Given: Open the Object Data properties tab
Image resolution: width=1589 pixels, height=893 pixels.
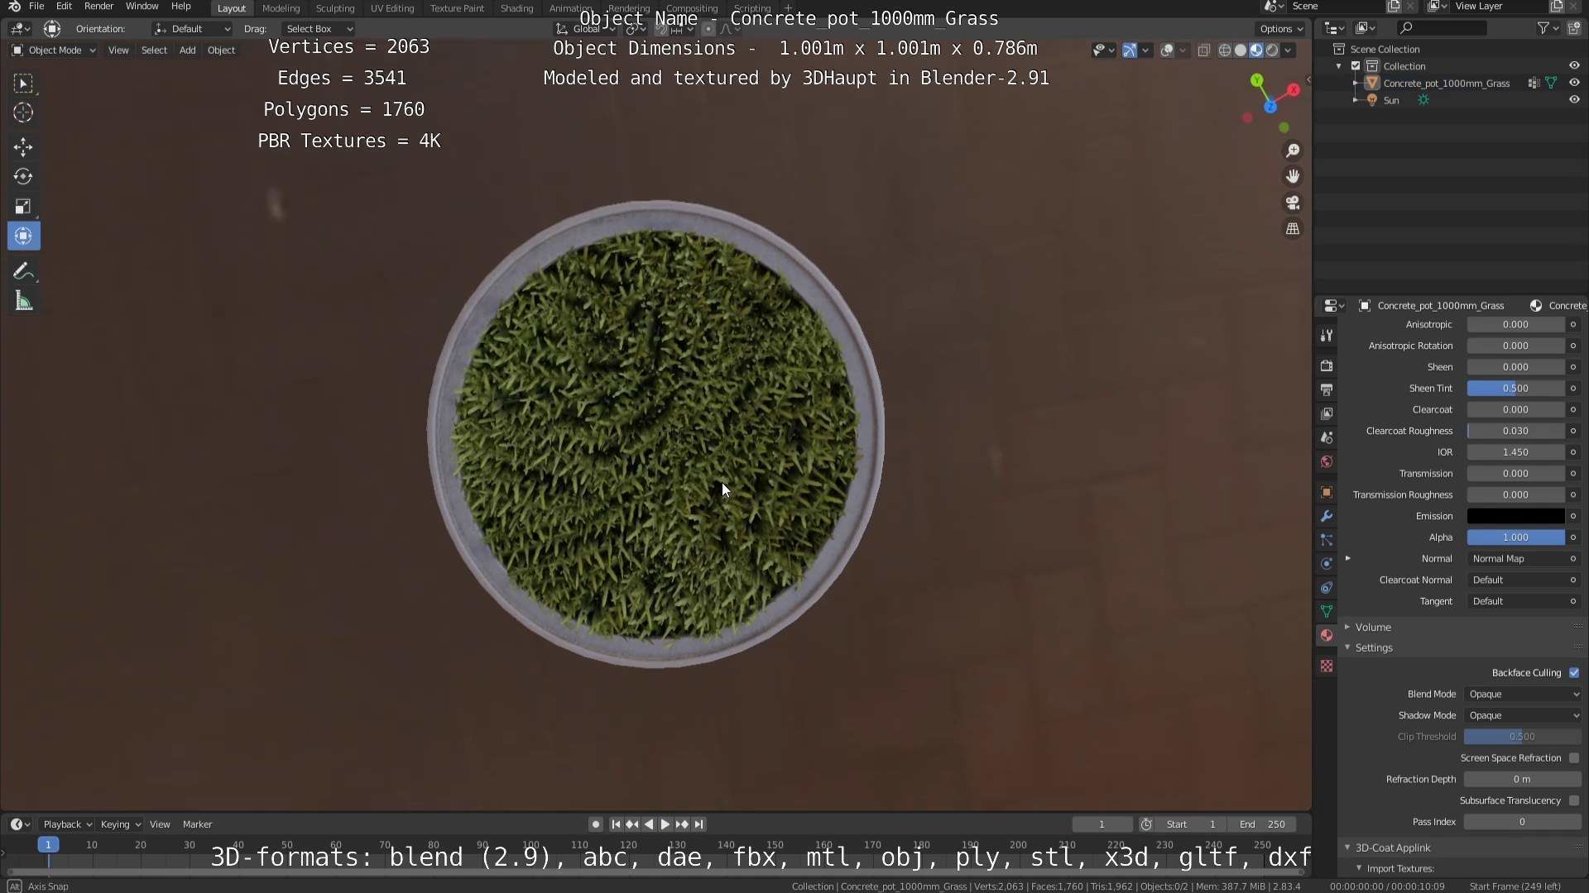Looking at the screenshot, I should [x=1327, y=611].
